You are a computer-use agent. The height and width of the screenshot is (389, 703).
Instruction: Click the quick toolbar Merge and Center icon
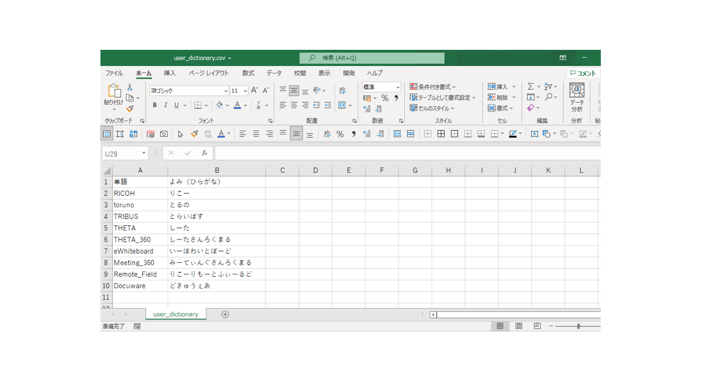pyautogui.click(x=397, y=134)
